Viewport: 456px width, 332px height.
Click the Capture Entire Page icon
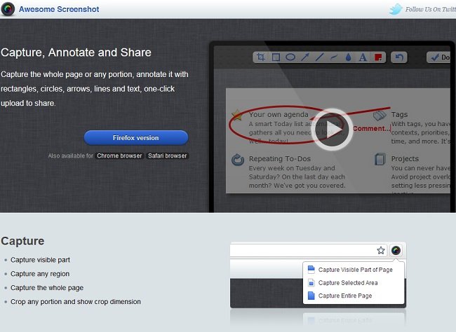[x=311, y=296]
